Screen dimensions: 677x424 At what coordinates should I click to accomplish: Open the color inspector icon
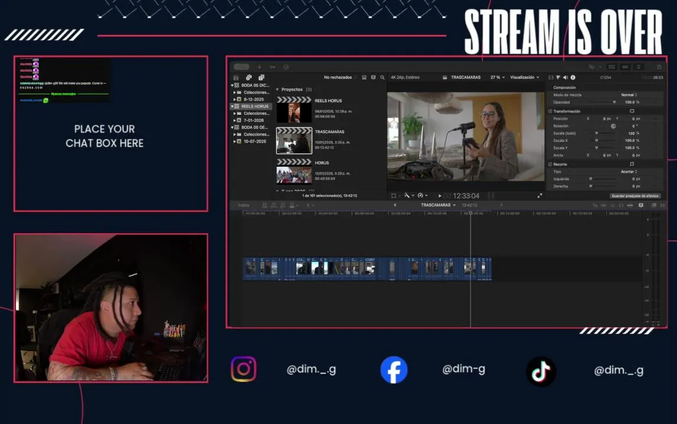coord(558,78)
